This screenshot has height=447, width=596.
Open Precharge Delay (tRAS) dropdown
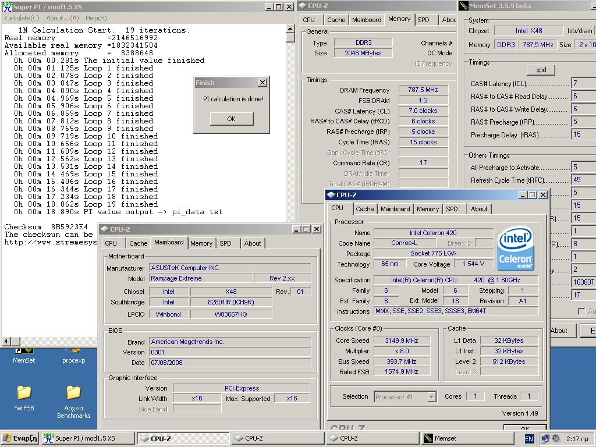click(583, 134)
